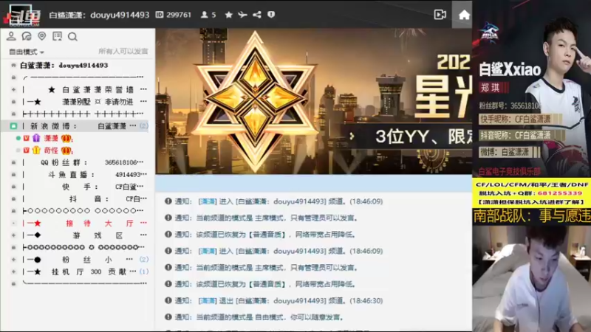Click the user count (2) on 新浪微博 row

pyautogui.click(x=144, y=125)
